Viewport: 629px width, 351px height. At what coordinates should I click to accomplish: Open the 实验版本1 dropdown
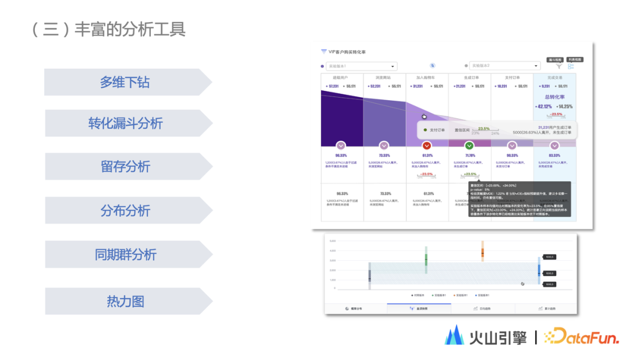pyautogui.click(x=362, y=66)
